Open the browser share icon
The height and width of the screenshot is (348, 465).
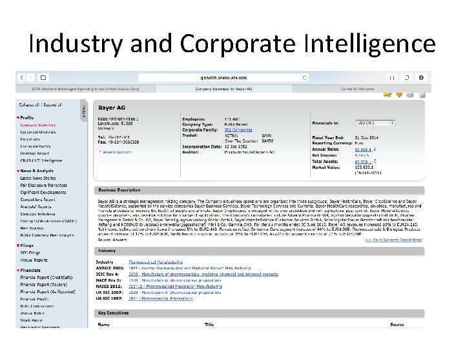pos(392,77)
